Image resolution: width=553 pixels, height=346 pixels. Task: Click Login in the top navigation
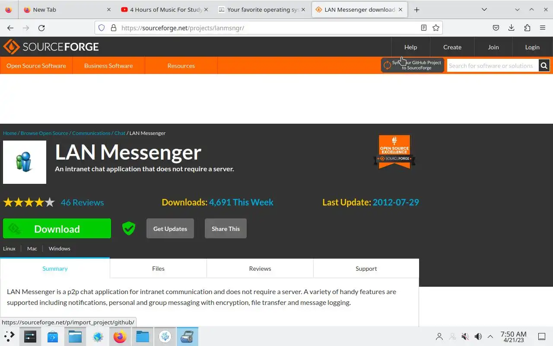(532, 47)
